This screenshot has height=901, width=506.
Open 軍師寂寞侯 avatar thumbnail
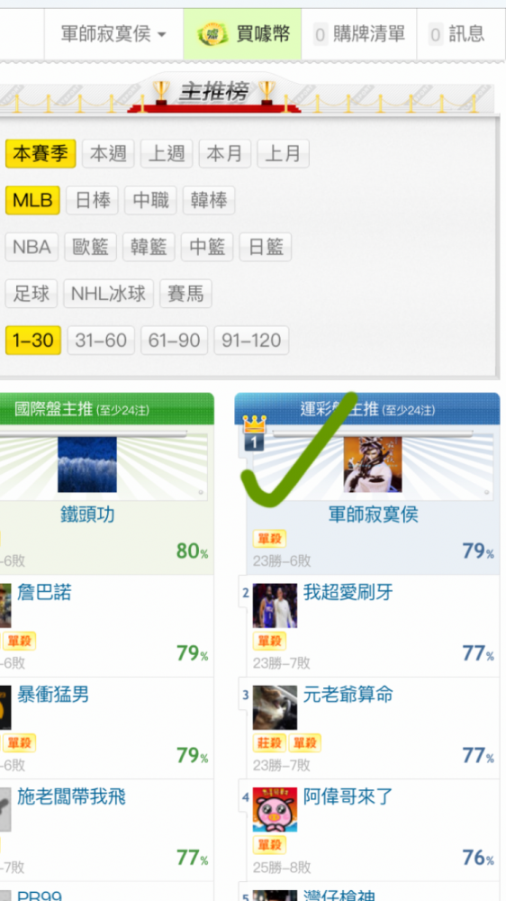373,464
